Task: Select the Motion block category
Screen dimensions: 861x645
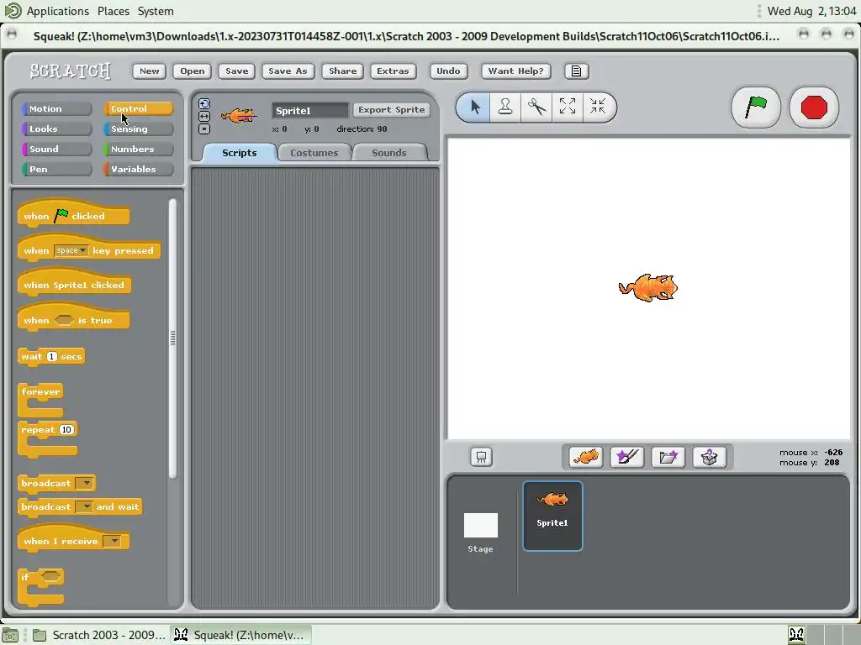Action: (56, 108)
